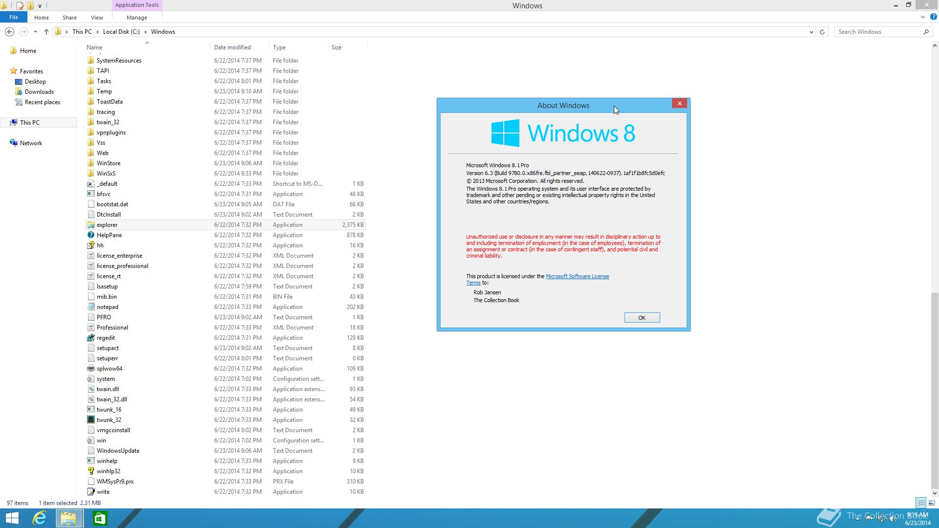Open the View ribbon tab
Screen dimensions: 939x528
point(97,18)
